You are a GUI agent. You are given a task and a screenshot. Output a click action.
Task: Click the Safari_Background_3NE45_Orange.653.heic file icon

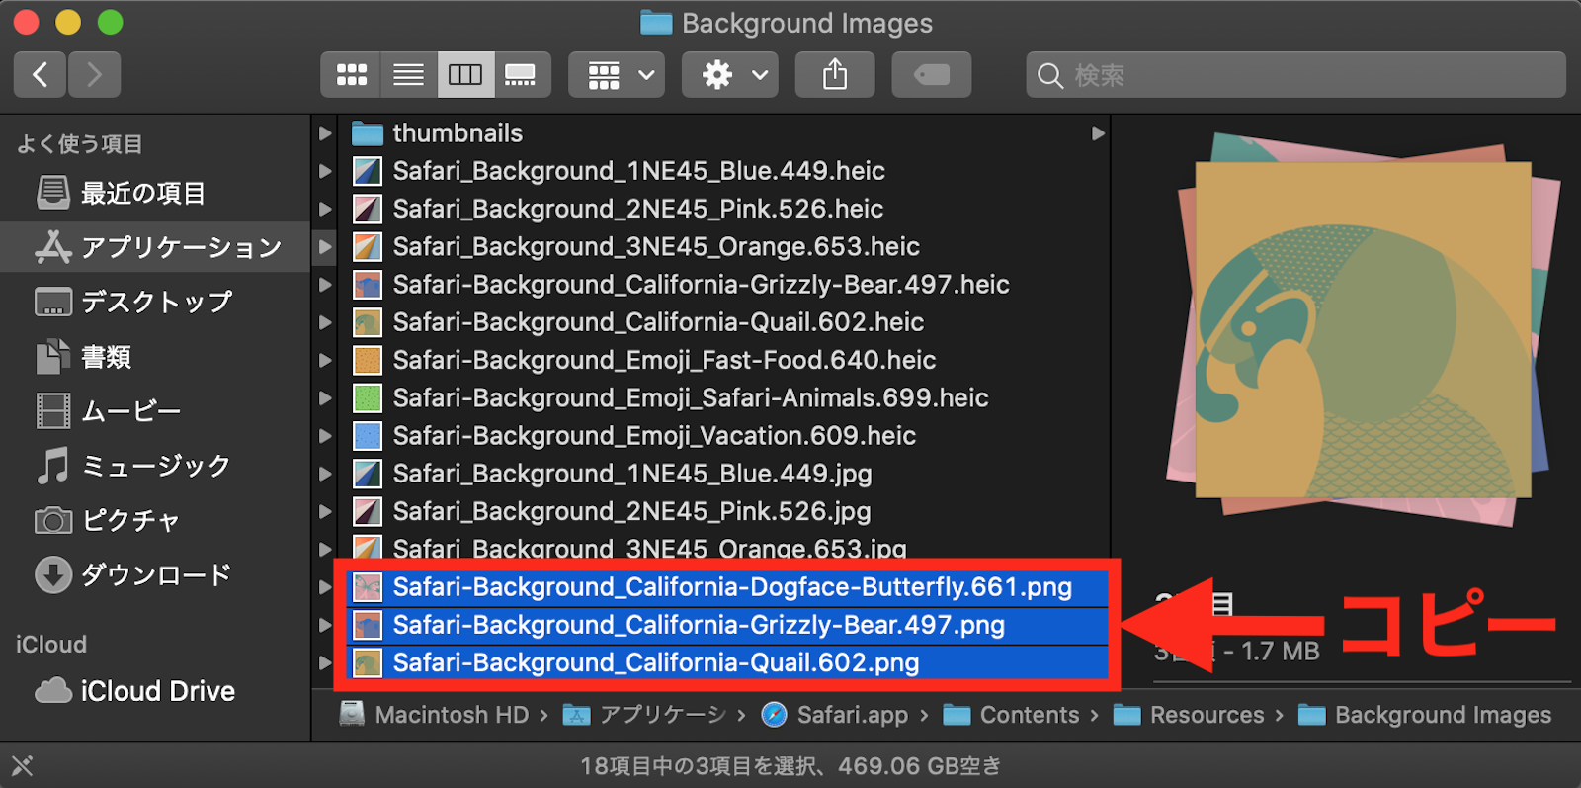pyautogui.click(x=368, y=246)
